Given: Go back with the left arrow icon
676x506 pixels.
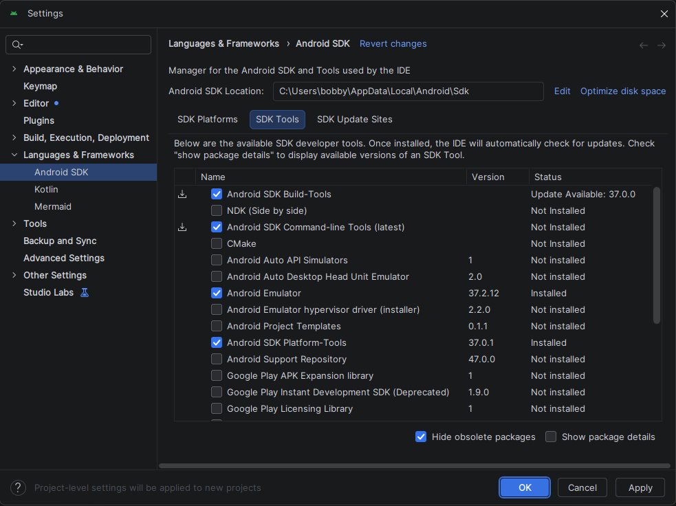Looking at the screenshot, I should (x=643, y=45).
